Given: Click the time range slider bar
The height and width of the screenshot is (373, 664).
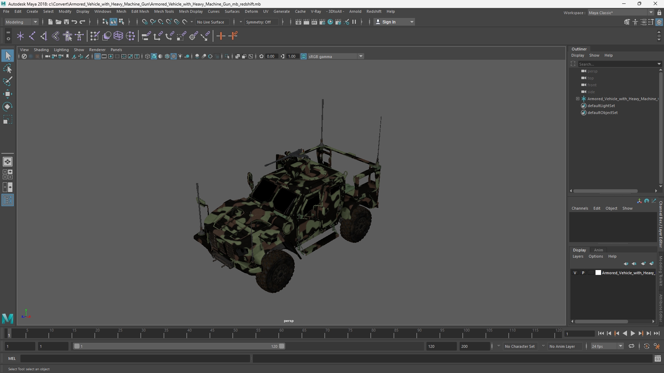Looking at the screenshot, I should [179, 346].
